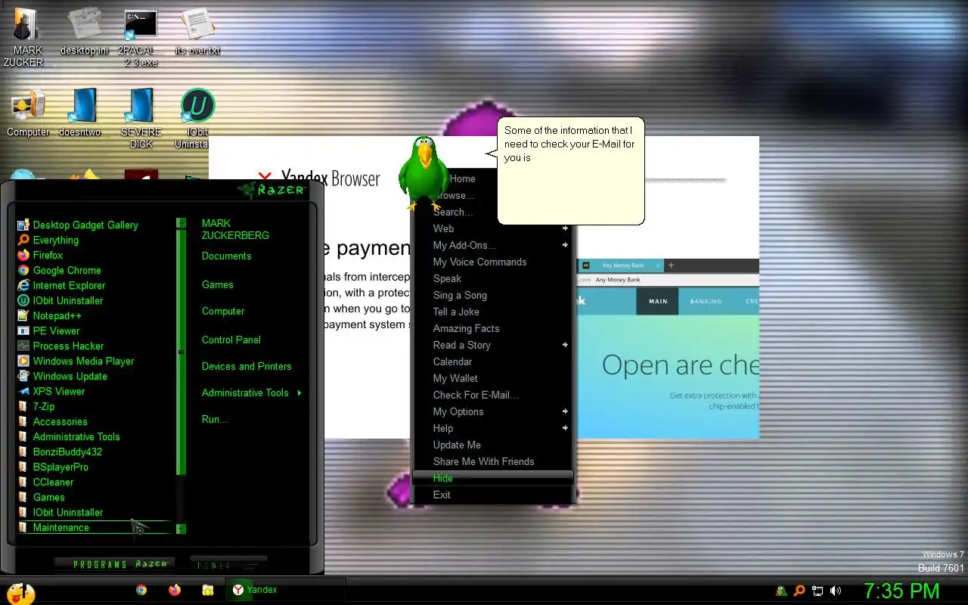Screen dimensions: 968x605
Task: Open Devices and Printers link
Action: point(246,366)
